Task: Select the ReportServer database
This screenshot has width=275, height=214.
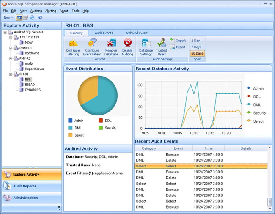Action: coord(35,69)
